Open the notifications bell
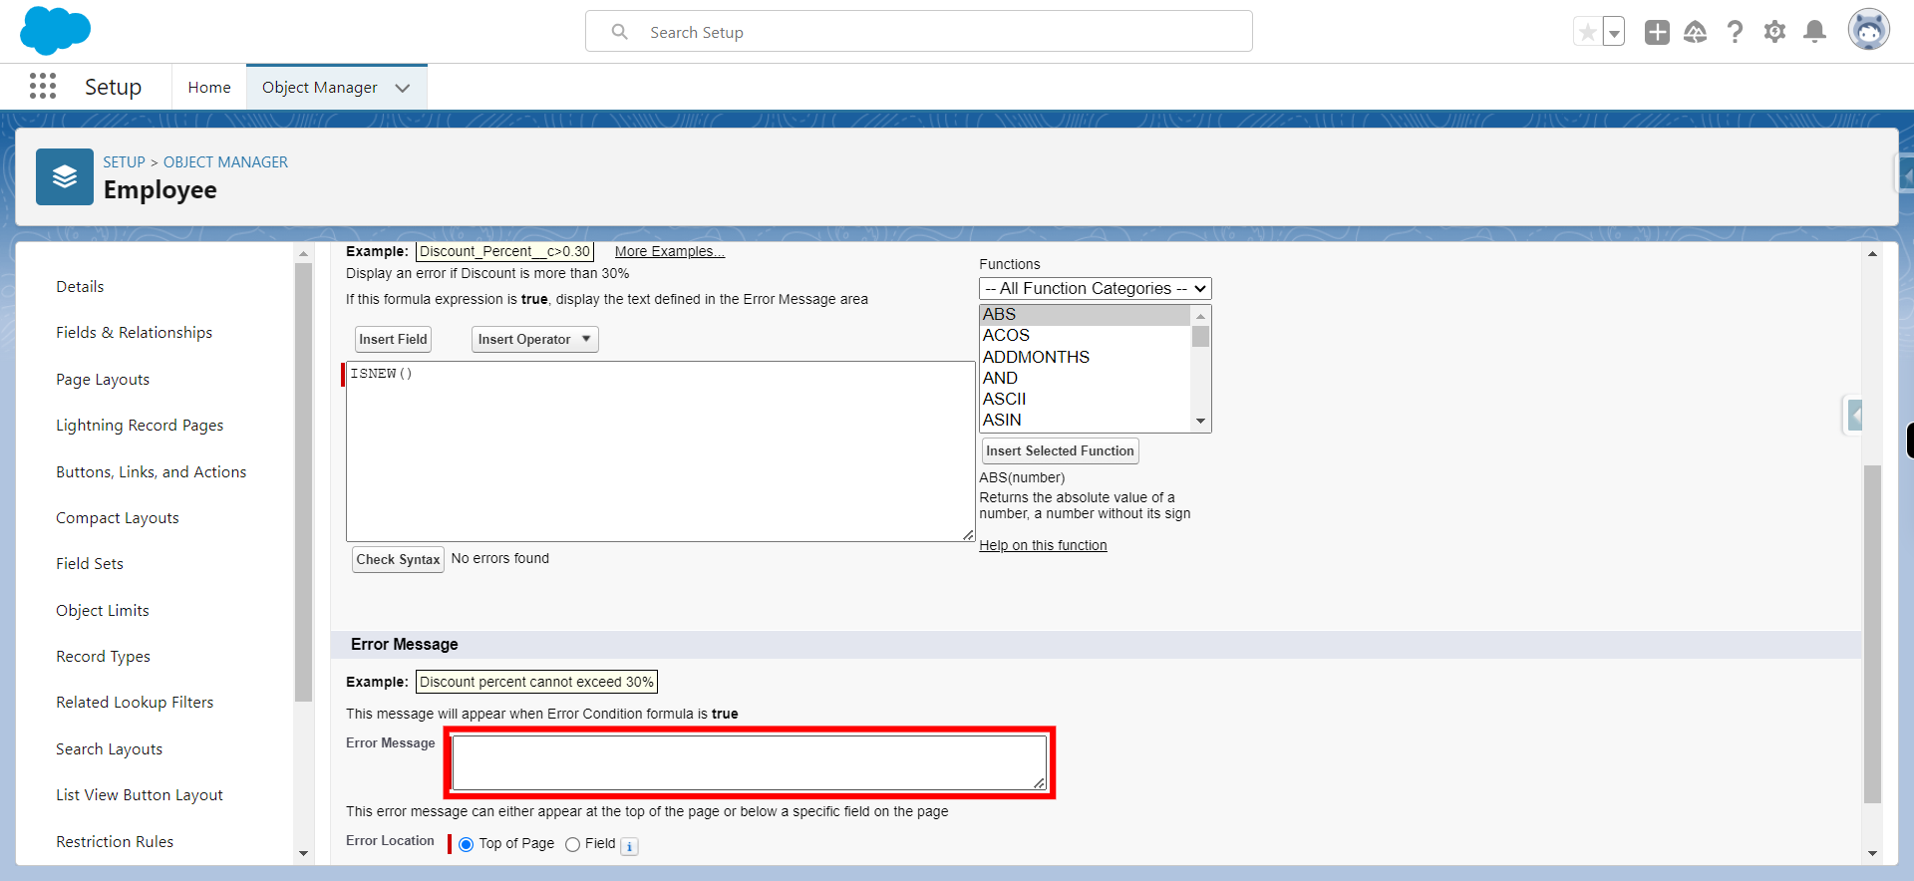The width and height of the screenshot is (1914, 881). (x=1815, y=32)
